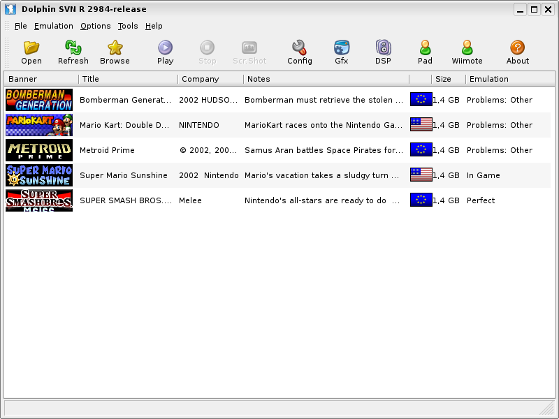Click the Open folder icon
559x419 pixels.
[x=31, y=47]
